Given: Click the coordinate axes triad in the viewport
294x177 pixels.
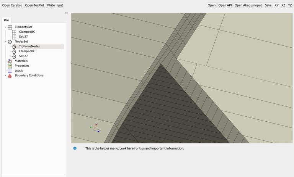Looking at the screenshot, I should [95, 128].
